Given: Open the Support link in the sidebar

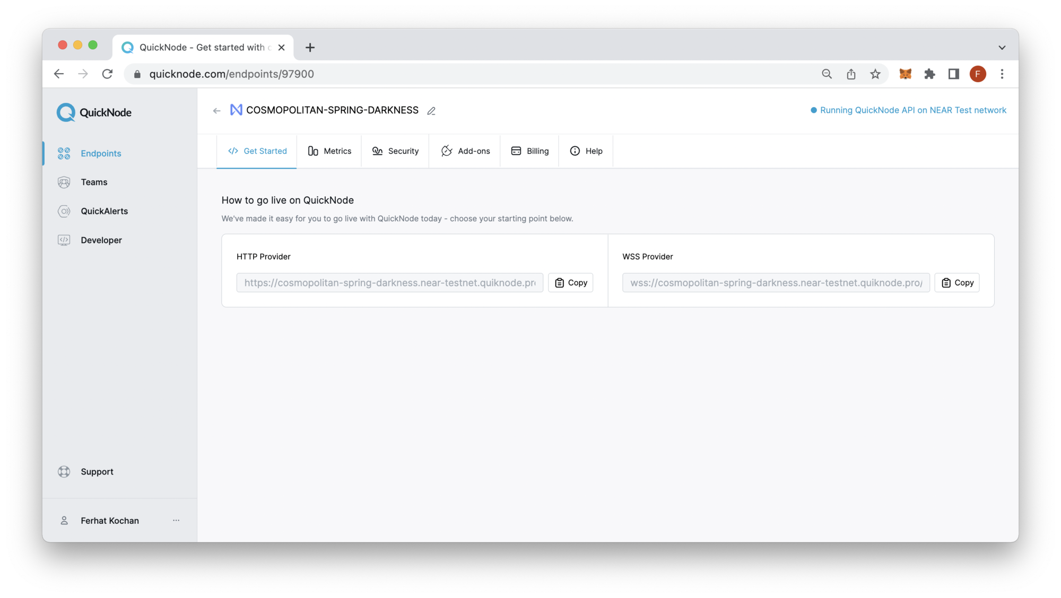Looking at the screenshot, I should point(97,472).
